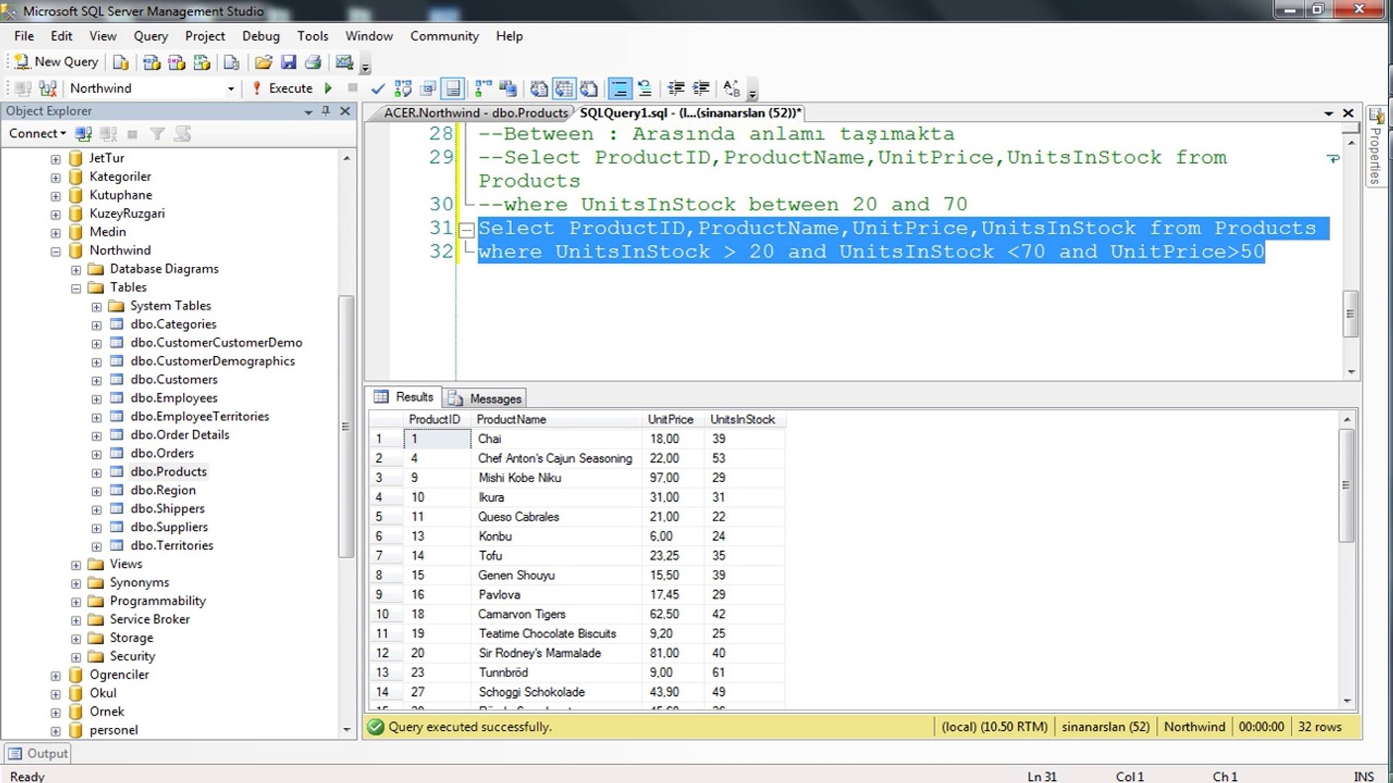The width and height of the screenshot is (1393, 783).
Task: Click the green Debug play icon
Action: [328, 88]
